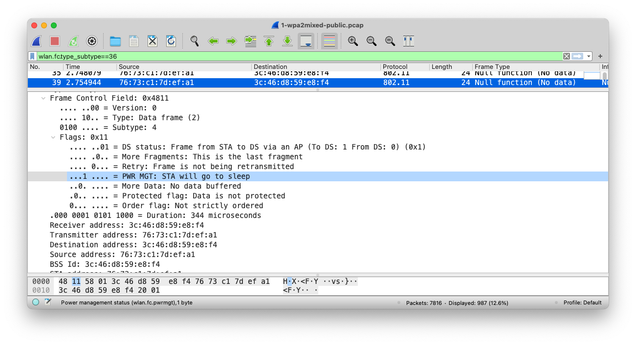Stop the running capture
The height and width of the screenshot is (345, 636).
point(55,41)
